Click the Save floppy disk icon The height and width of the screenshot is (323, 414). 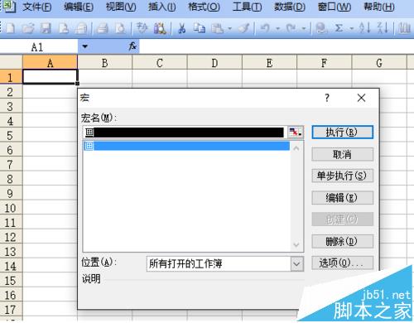[46, 28]
